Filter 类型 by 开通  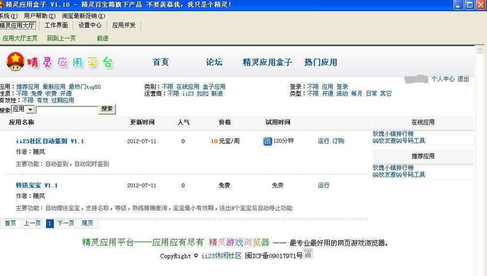click(327, 94)
